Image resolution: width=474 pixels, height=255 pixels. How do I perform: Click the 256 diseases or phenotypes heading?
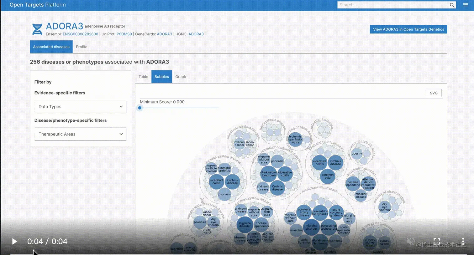point(99,62)
